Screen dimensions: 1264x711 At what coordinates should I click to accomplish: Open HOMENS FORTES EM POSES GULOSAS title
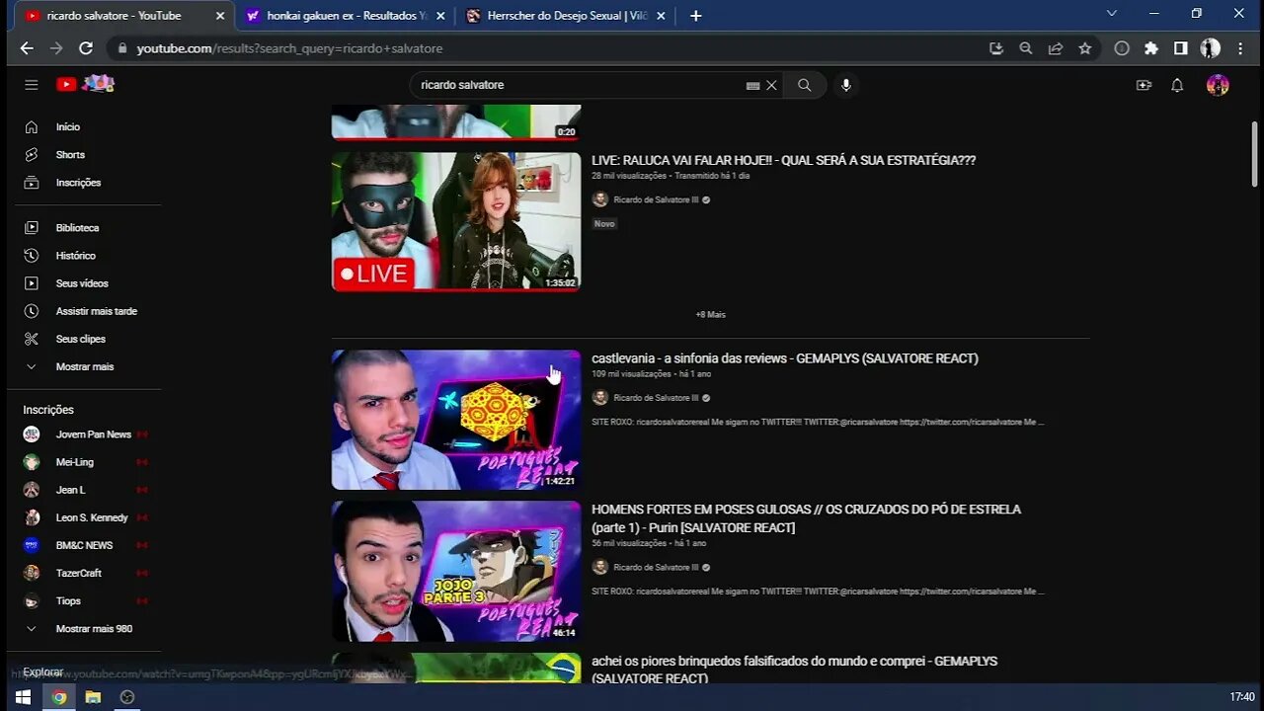pyautogui.click(x=806, y=518)
